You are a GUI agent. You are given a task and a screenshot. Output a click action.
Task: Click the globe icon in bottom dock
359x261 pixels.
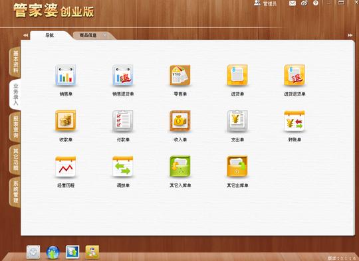53,252
